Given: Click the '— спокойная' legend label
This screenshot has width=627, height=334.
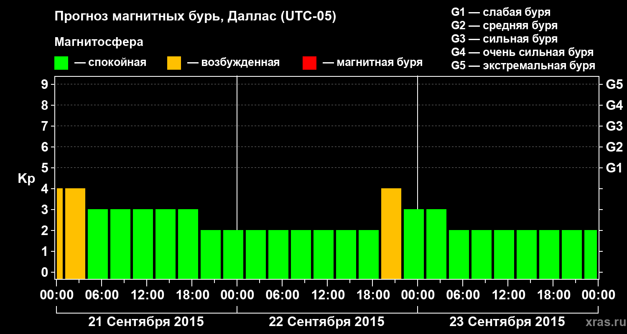Looking at the screenshot, I should tap(110, 63).
